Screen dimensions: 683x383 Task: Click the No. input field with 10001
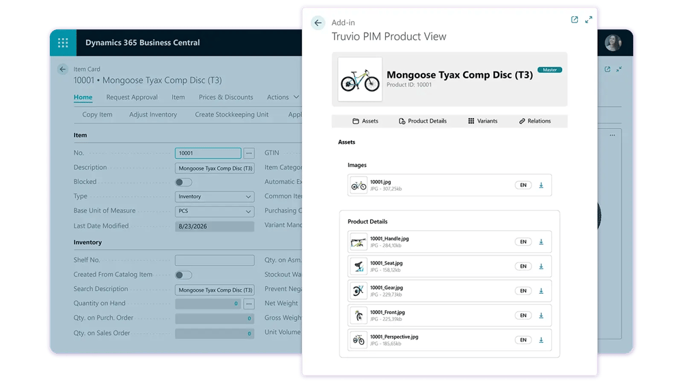tap(208, 153)
